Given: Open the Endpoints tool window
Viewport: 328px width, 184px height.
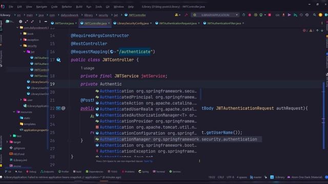Looking at the screenshot, I should click(x=47, y=172).
